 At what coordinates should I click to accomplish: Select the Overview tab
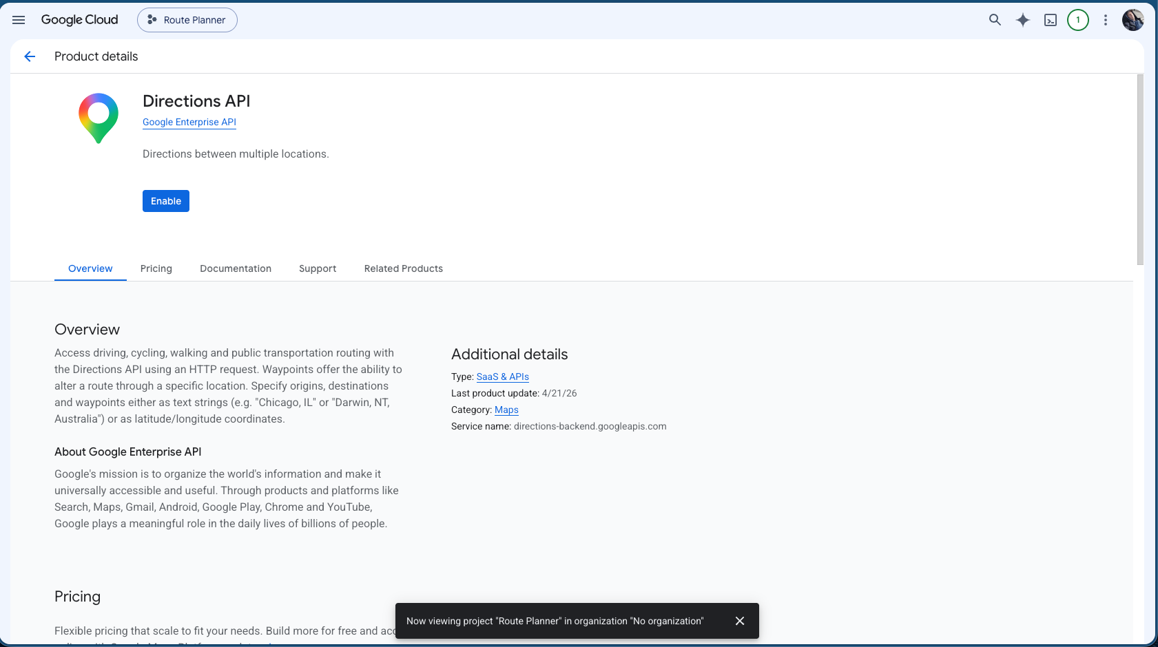pyautogui.click(x=90, y=268)
